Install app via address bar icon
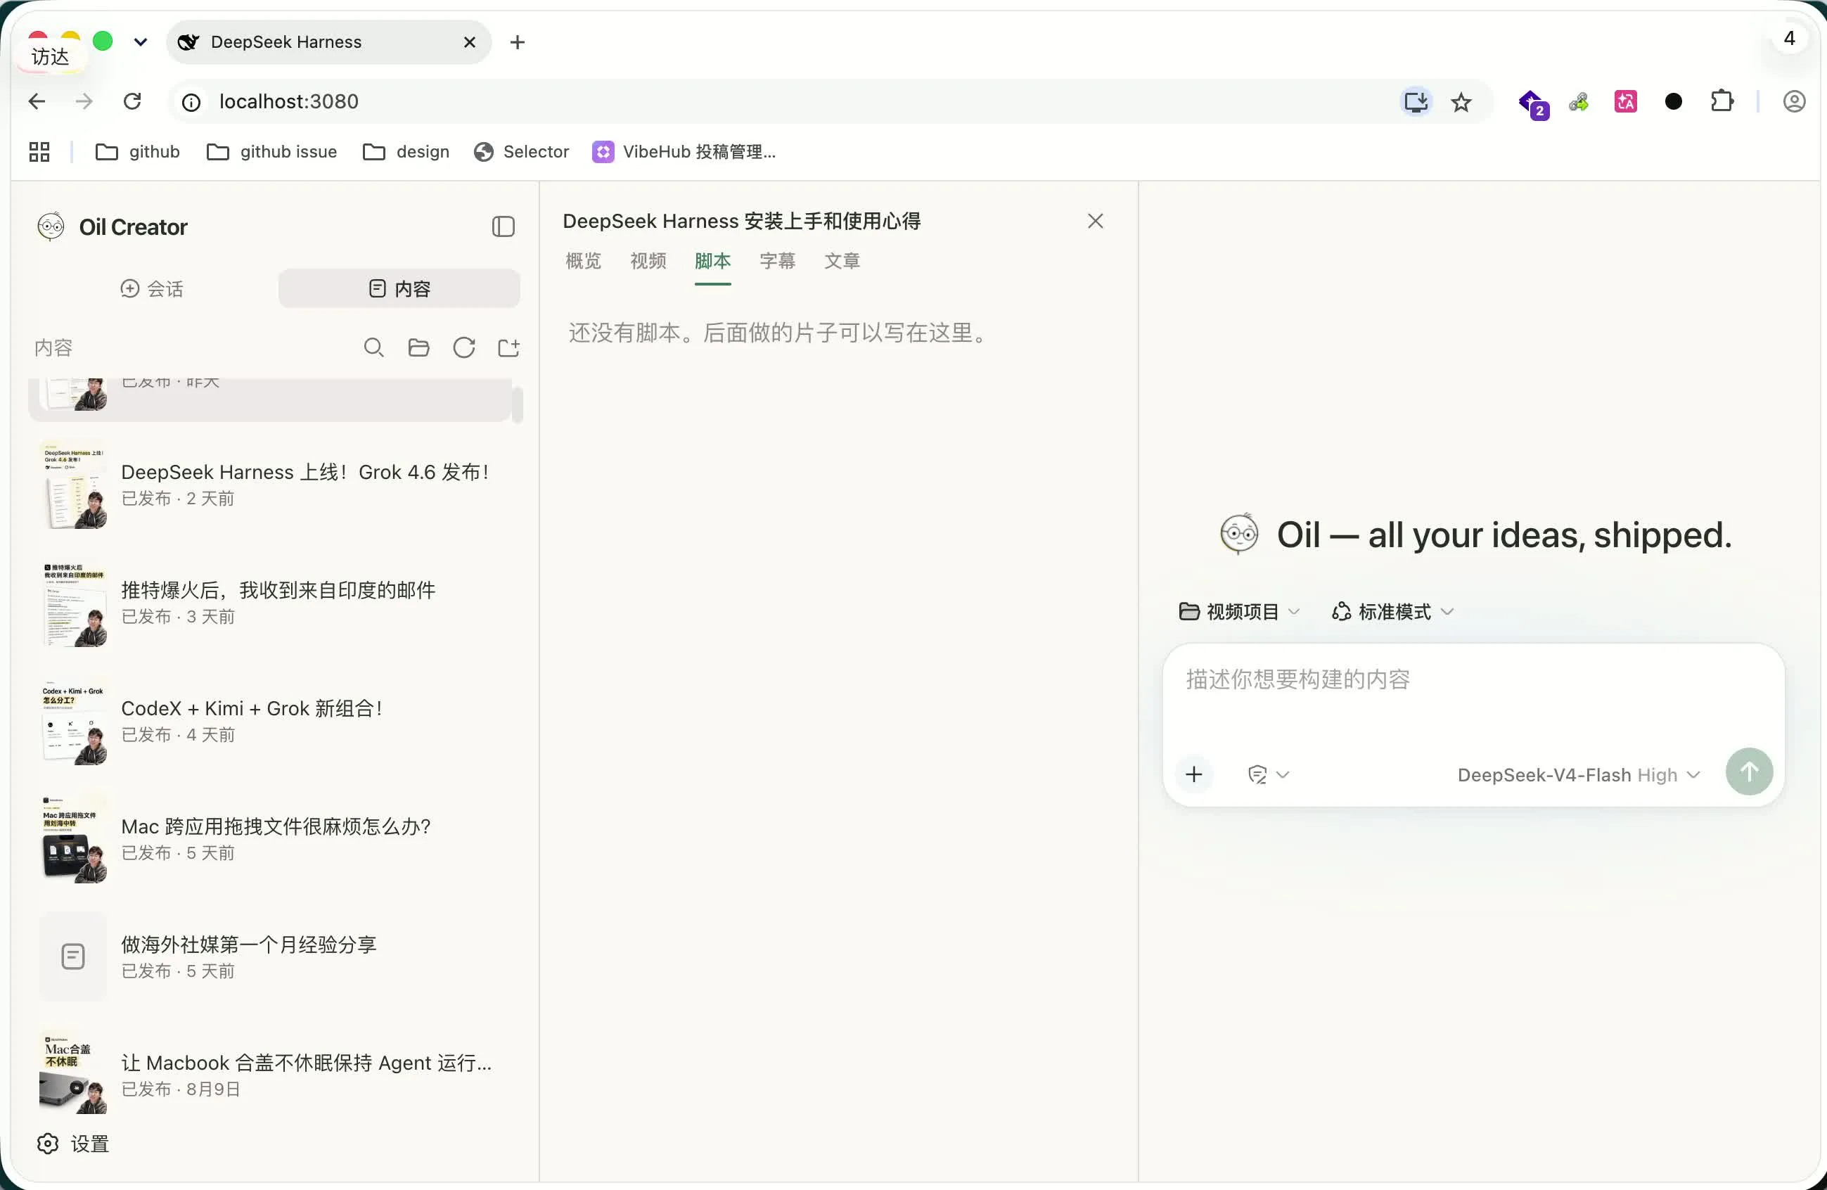 click(x=1416, y=102)
